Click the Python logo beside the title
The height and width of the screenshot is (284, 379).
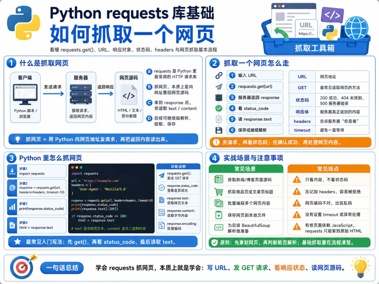click(24, 23)
